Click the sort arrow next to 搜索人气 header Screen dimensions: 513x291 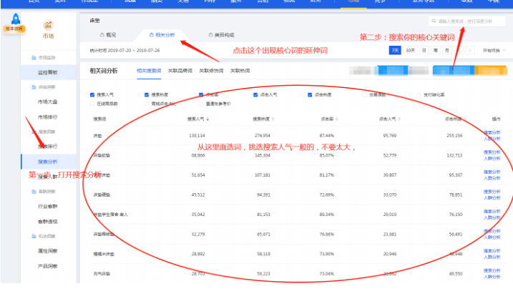207,119
